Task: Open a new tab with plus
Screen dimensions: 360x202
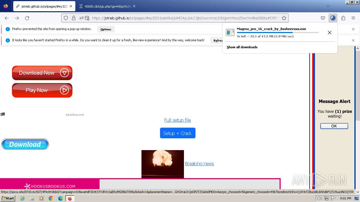Action: coord(145,6)
